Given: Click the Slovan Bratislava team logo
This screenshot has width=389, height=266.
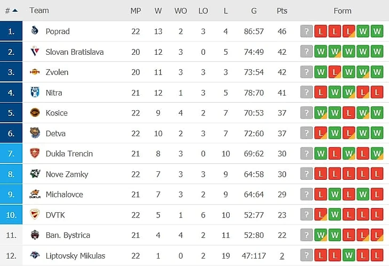Looking at the screenshot, I should tap(35, 52).
